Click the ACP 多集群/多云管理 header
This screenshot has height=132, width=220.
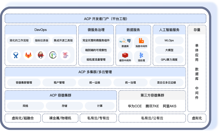pyautogui.click(x=95, y=72)
